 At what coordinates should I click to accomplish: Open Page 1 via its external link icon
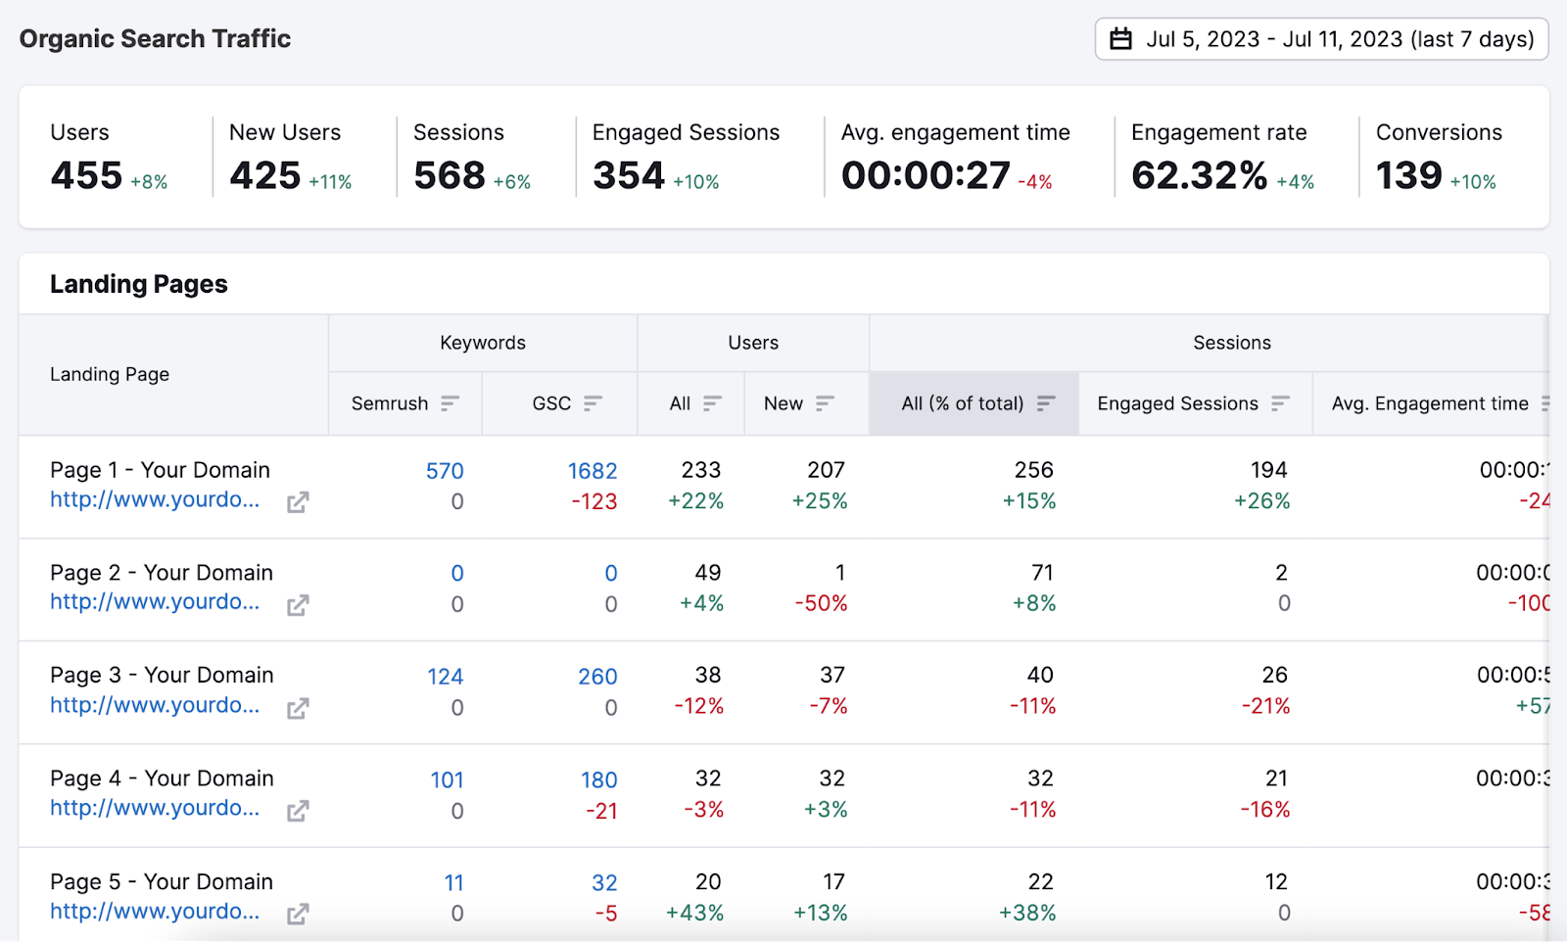pyautogui.click(x=298, y=501)
